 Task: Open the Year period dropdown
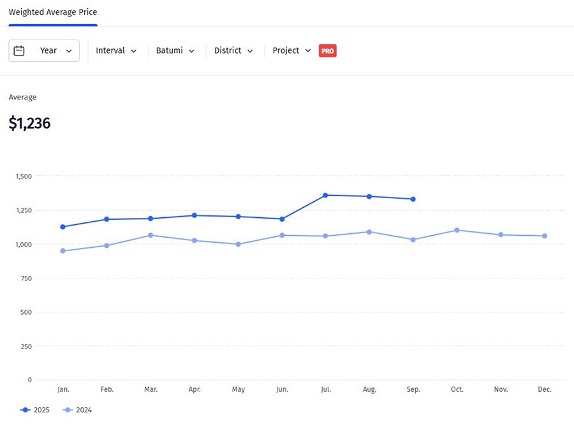(x=44, y=51)
